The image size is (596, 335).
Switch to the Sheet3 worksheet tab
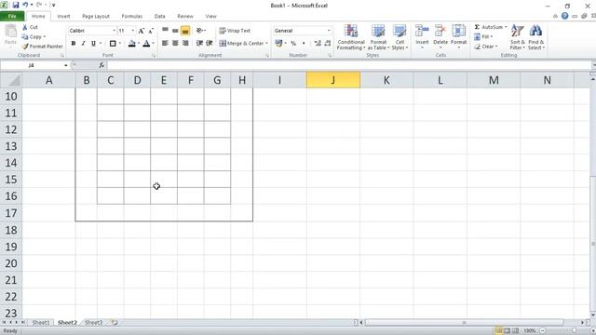[93, 323]
